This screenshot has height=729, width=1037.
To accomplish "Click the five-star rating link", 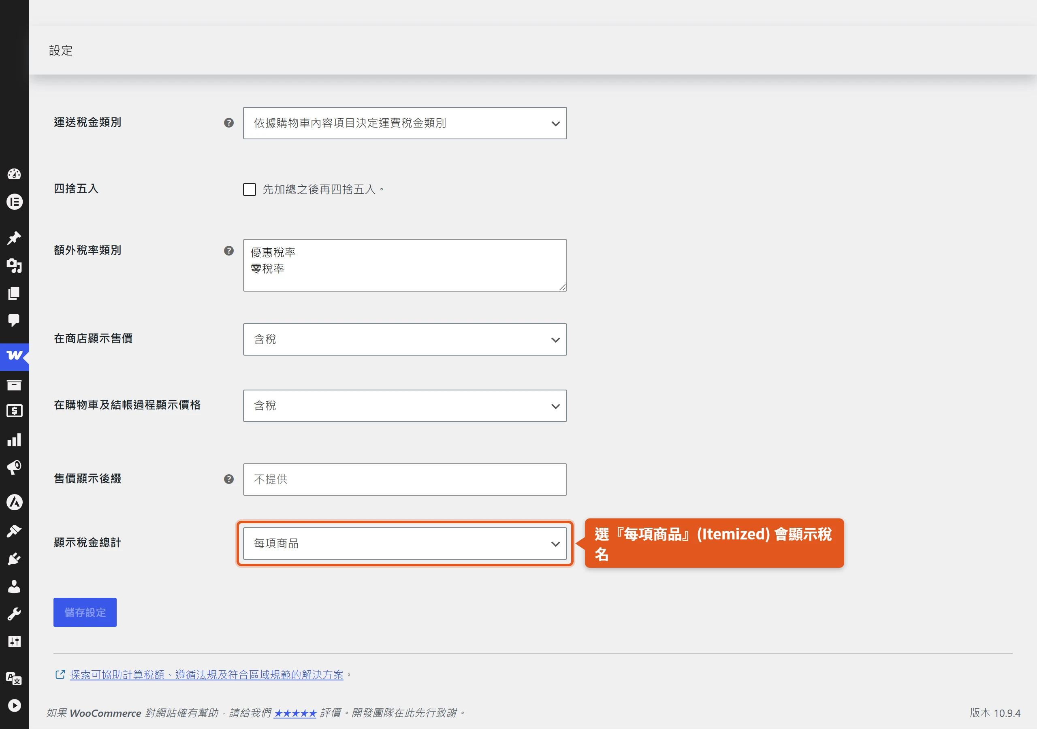I will (295, 713).
